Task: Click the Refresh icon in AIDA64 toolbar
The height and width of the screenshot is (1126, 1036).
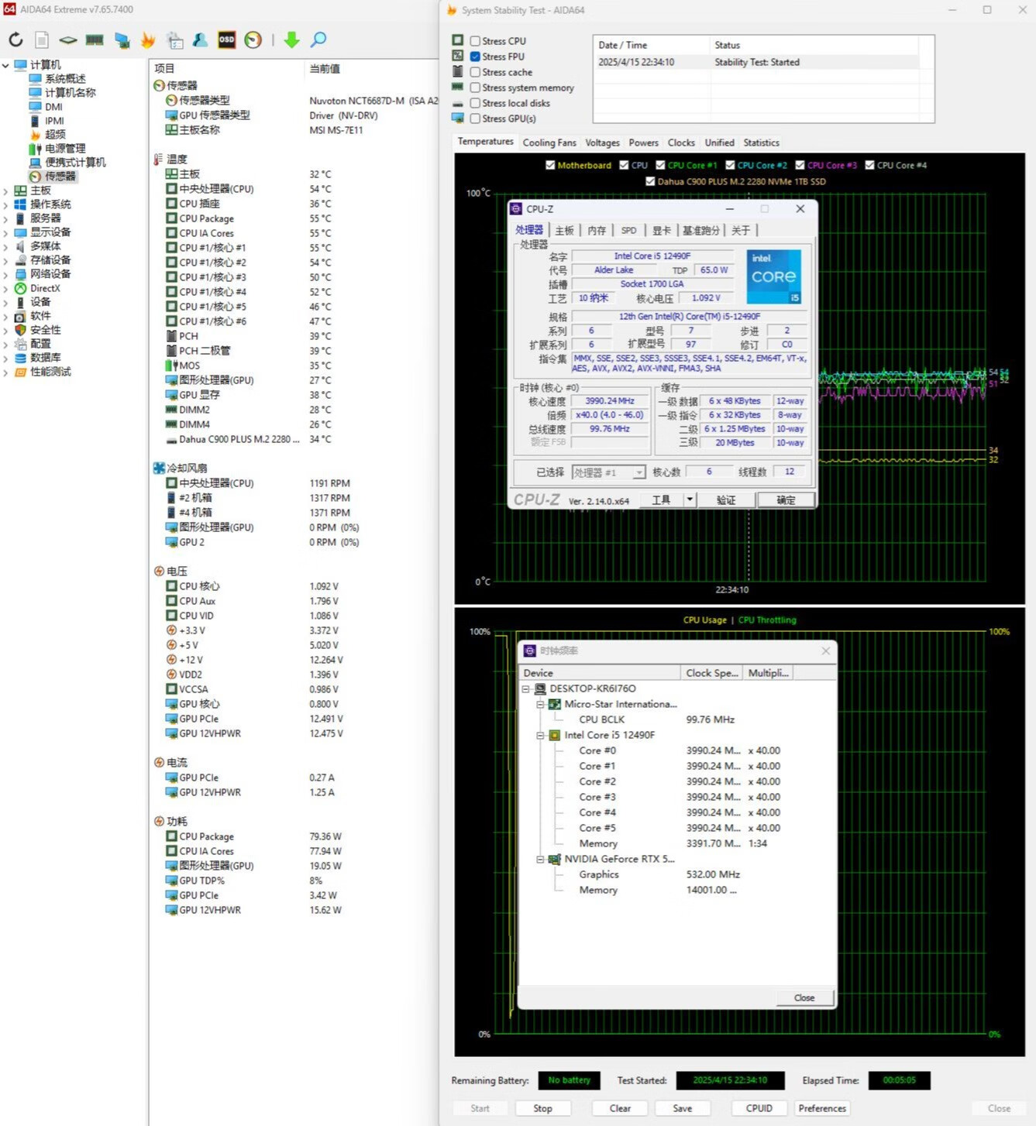Action: click(x=15, y=39)
